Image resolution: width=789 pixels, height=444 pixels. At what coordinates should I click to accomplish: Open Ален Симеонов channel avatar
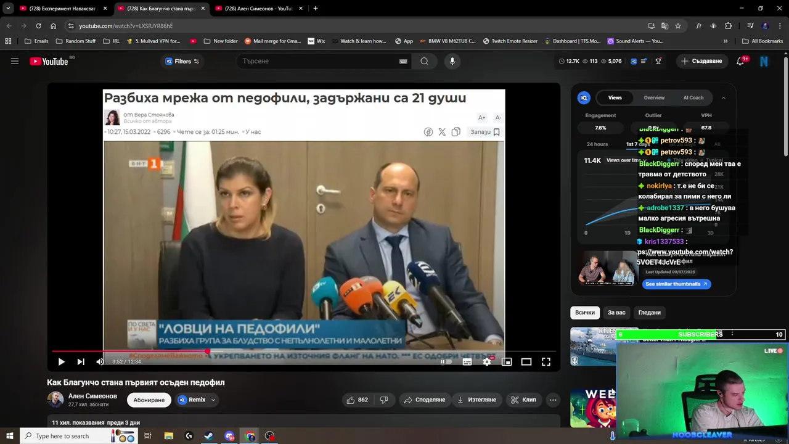[x=55, y=400]
